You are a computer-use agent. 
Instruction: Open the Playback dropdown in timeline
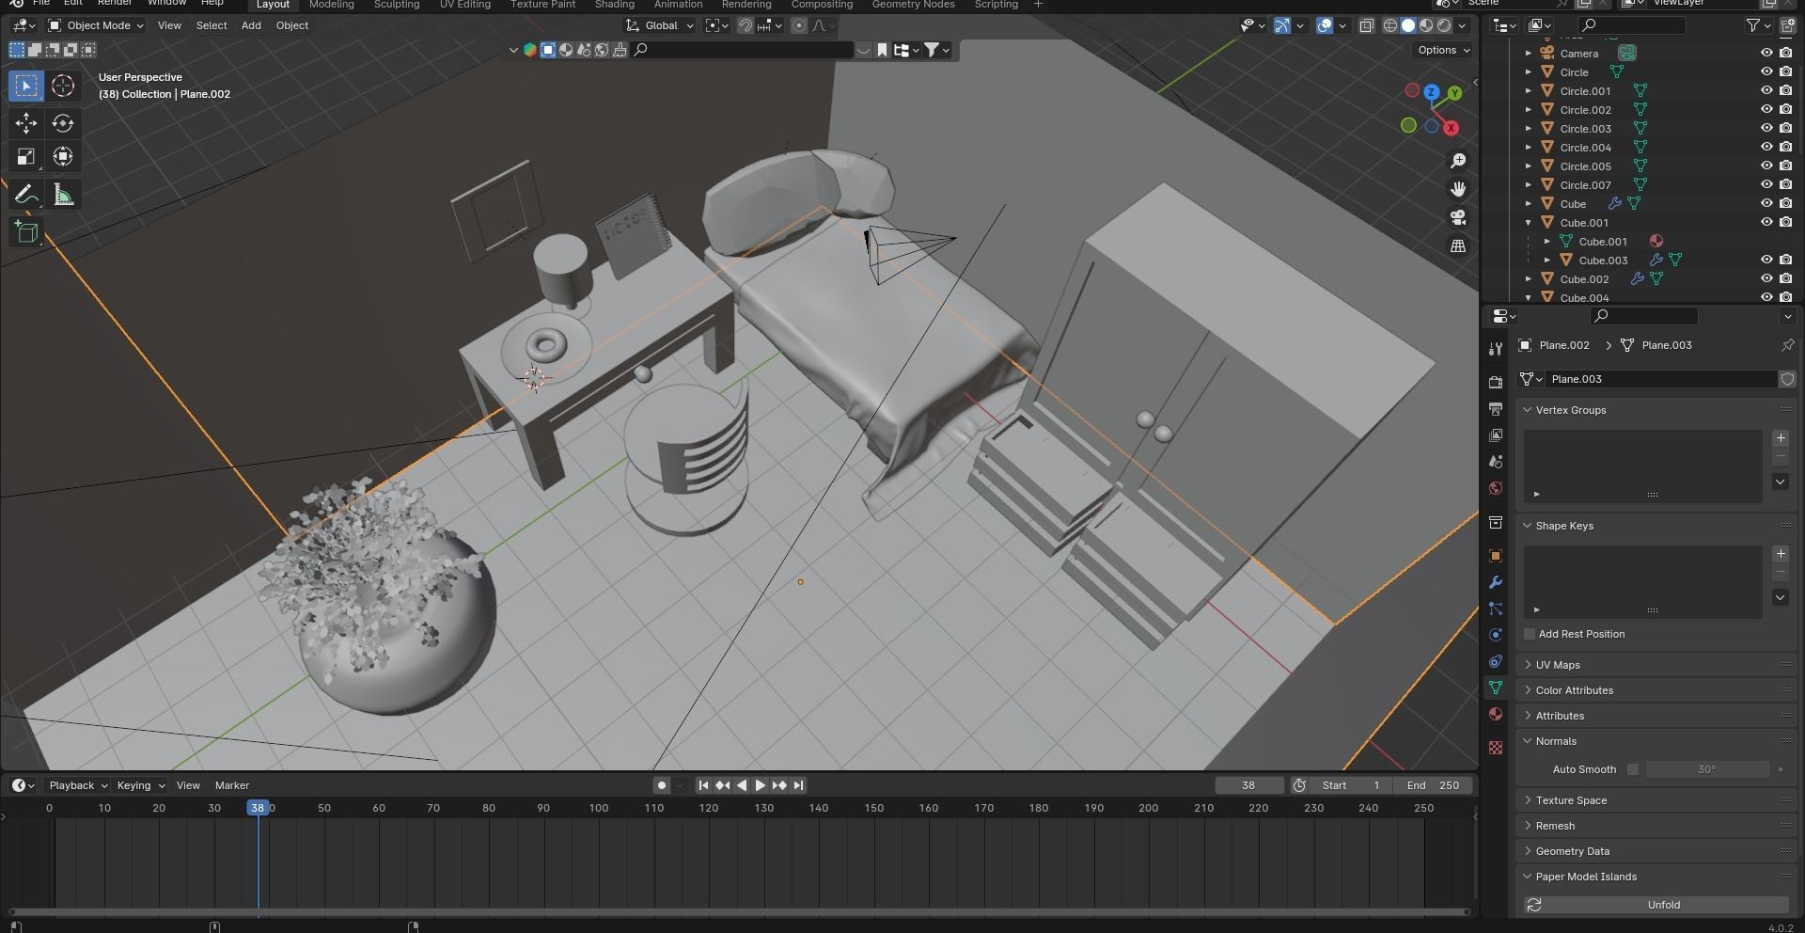77,785
